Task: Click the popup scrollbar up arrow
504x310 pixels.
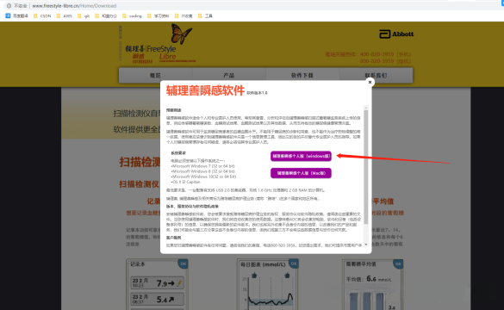Action: [366, 108]
